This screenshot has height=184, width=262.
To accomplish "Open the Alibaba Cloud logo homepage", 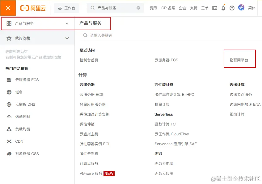I will [33, 8].
